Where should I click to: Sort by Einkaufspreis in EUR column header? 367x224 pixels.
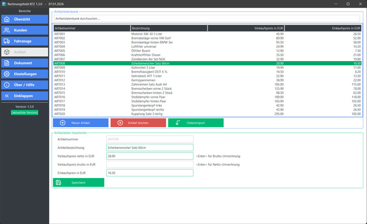[x=323, y=28]
